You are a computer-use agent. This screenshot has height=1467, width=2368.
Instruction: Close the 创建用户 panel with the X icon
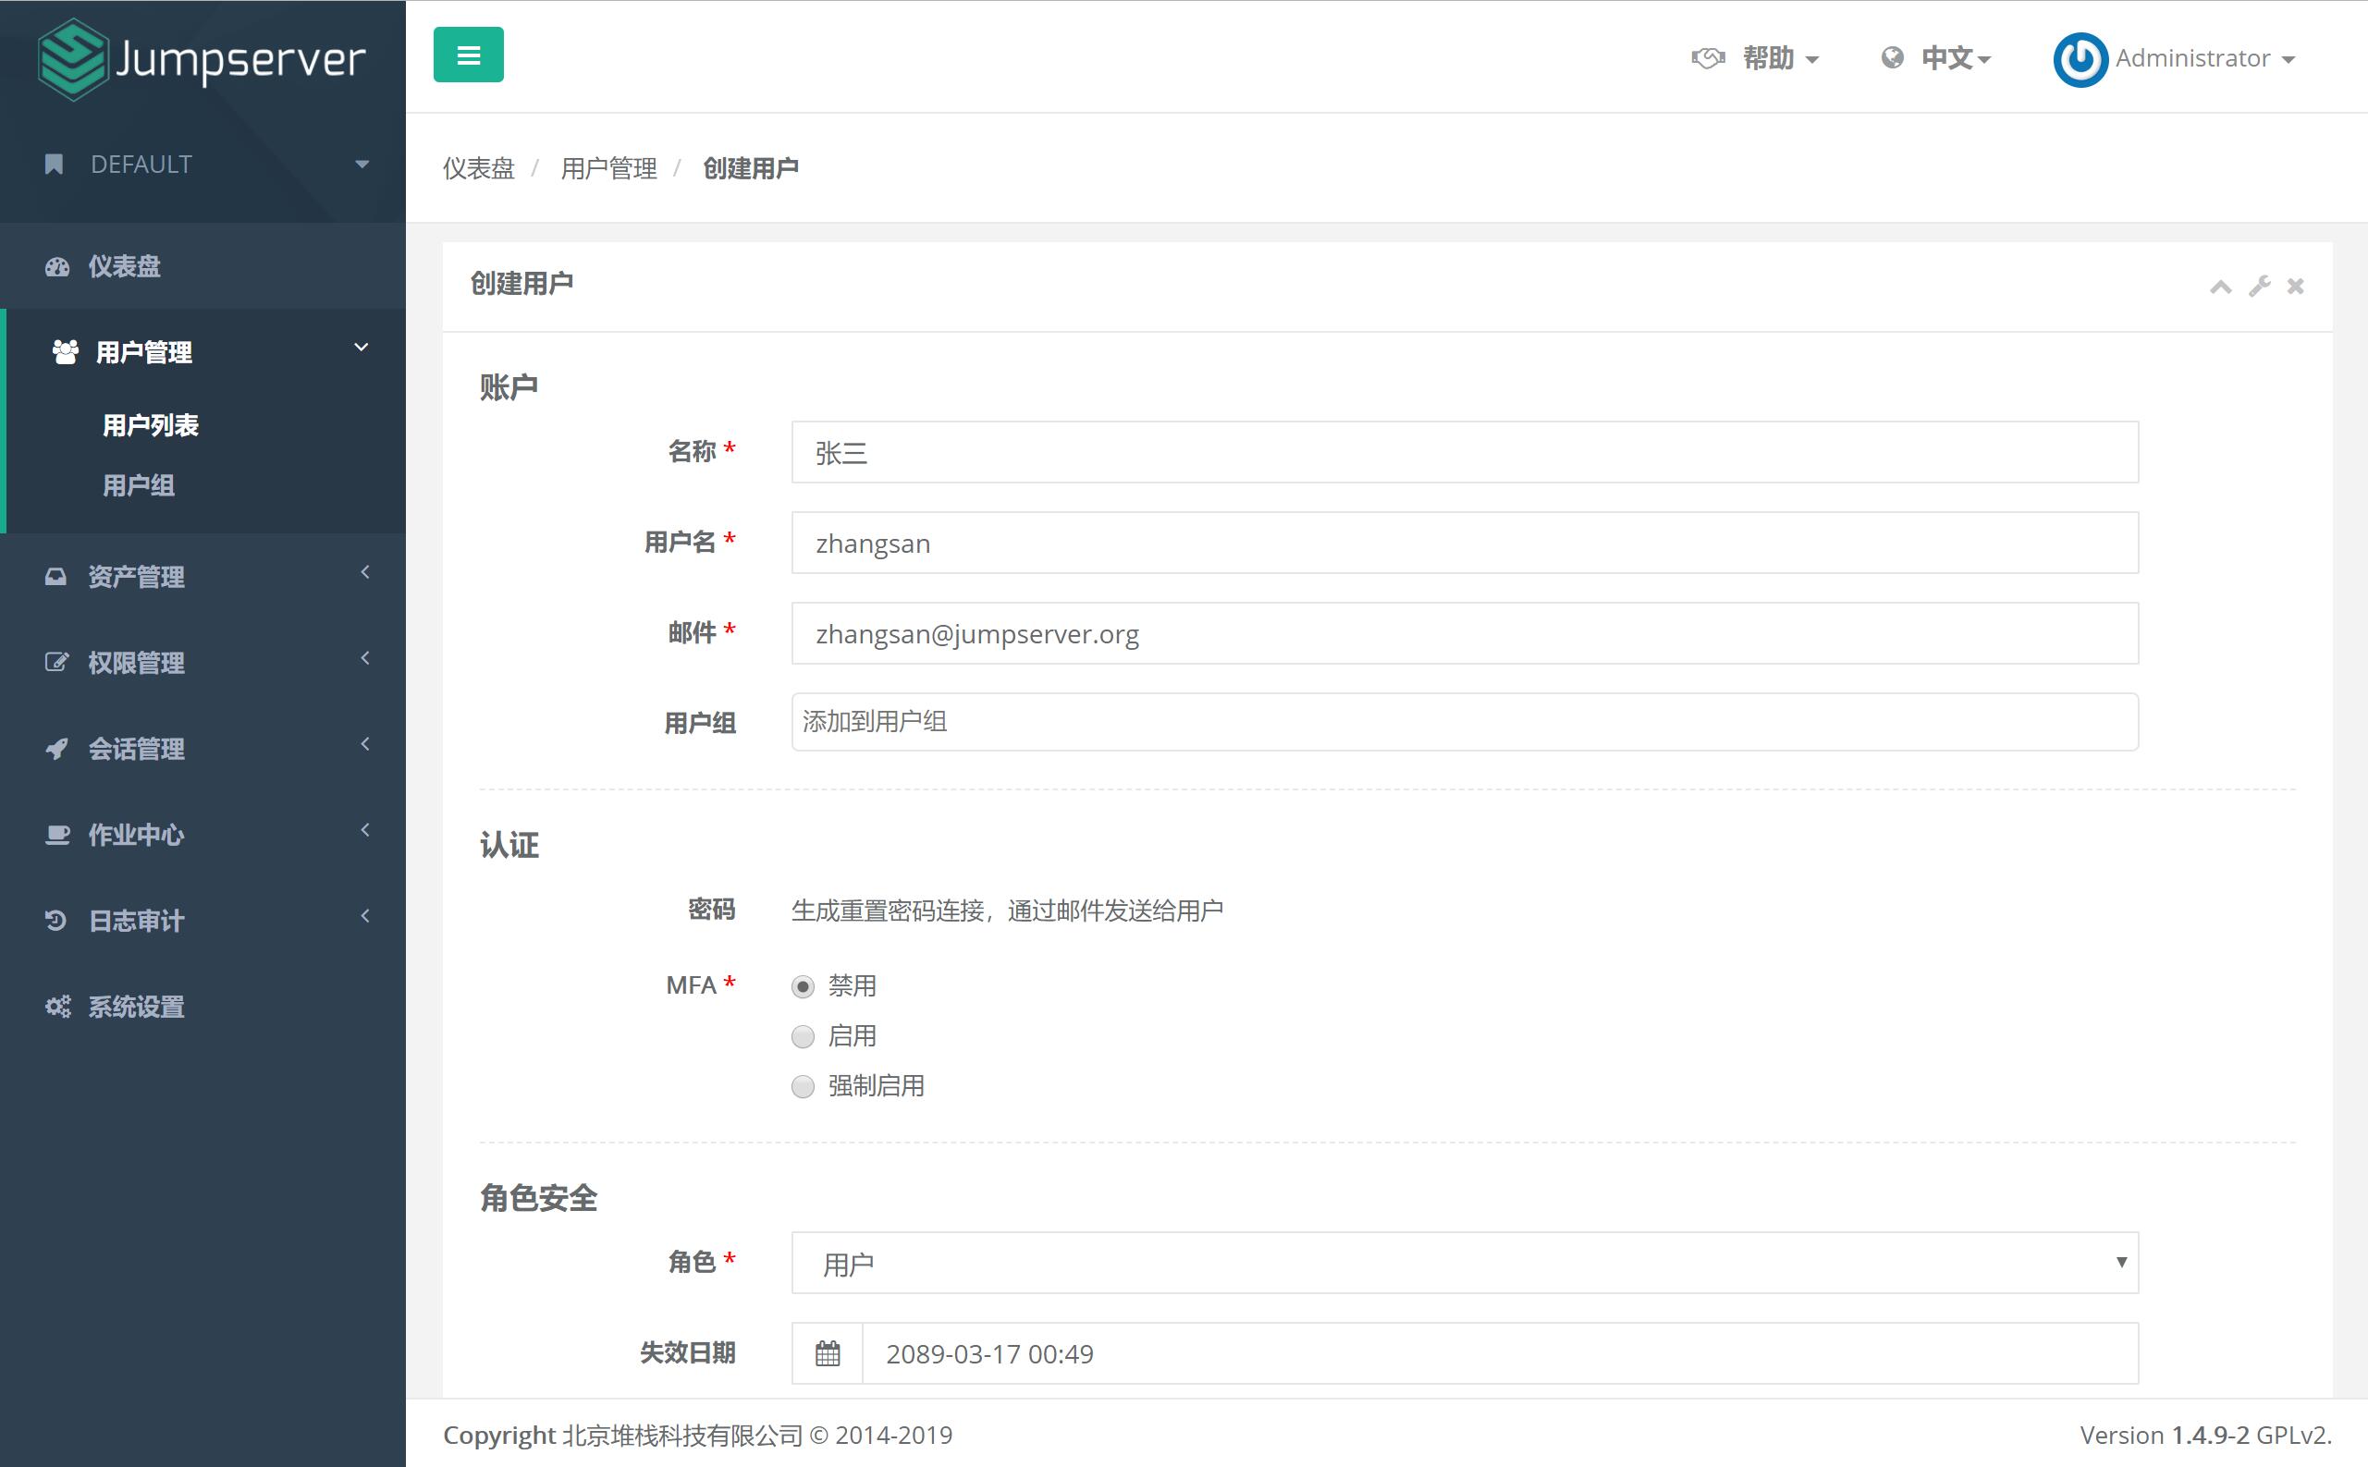2295,287
